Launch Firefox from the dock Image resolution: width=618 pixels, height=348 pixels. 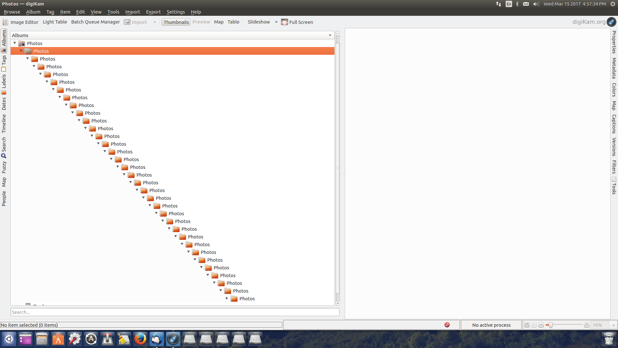[140, 339]
